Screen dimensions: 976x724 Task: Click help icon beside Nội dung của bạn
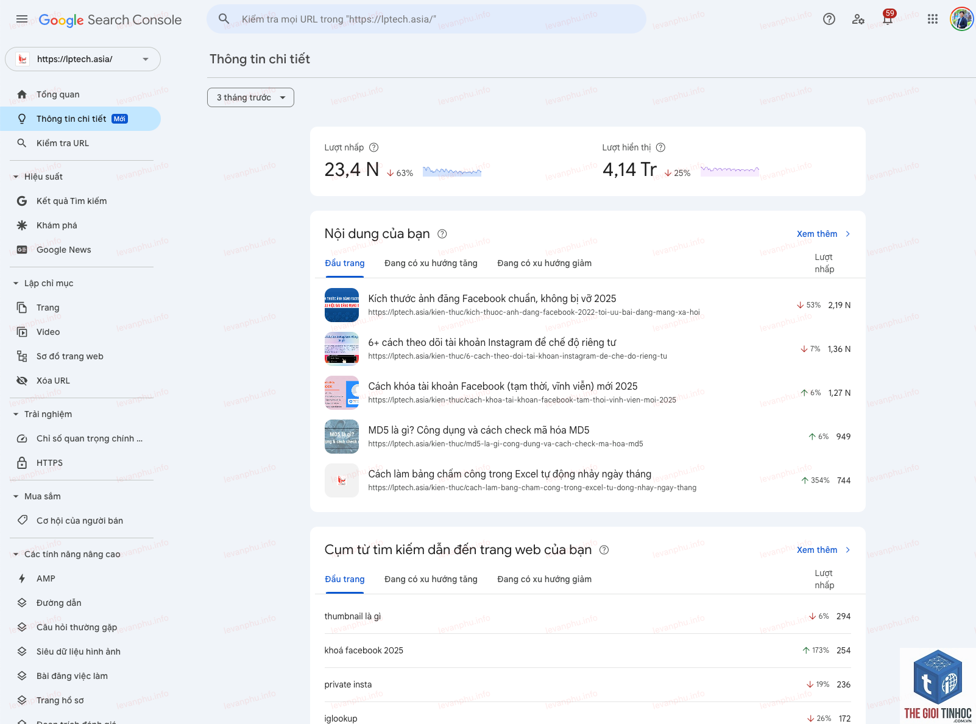[x=442, y=234]
